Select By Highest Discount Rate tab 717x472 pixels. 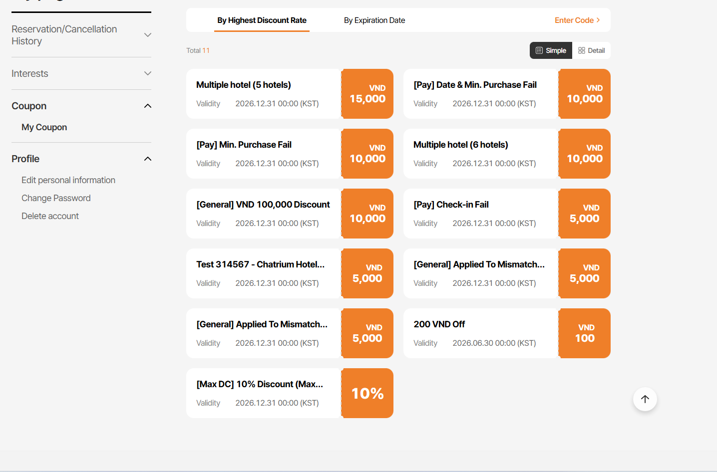coord(262,20)
